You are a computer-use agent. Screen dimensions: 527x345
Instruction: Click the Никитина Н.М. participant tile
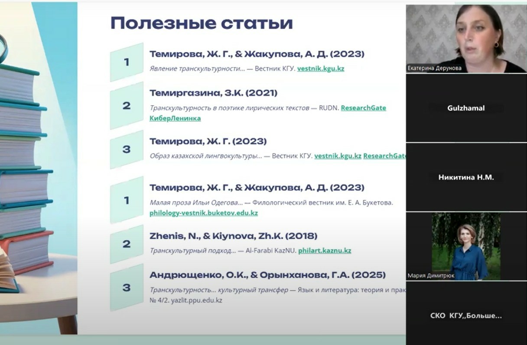(x=466, y=177)
